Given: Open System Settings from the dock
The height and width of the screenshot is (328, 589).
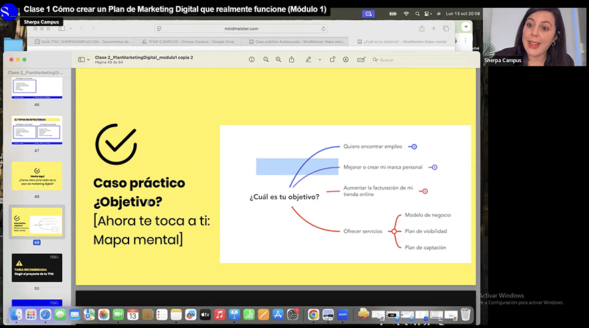Looking at the screenshot, I should [x=292, y=315].
